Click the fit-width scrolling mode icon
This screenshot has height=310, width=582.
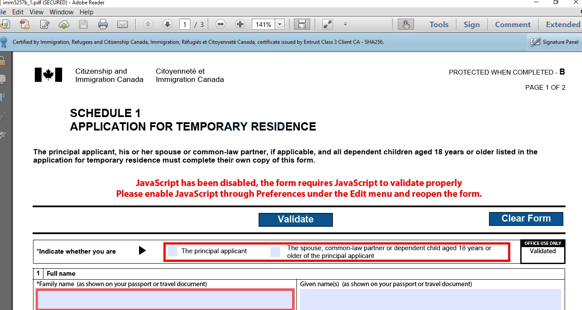point(302,24)
